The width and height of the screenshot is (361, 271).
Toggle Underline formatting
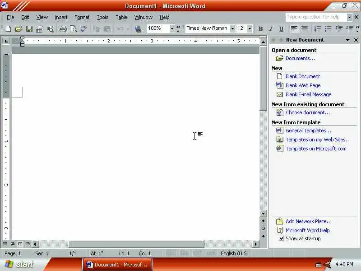point(281,28)
